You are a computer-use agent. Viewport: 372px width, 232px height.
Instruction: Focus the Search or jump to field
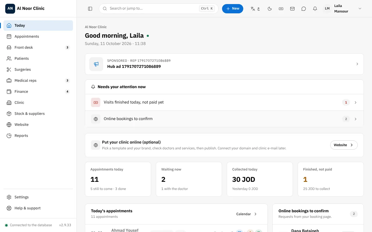(x=159, y=9)
